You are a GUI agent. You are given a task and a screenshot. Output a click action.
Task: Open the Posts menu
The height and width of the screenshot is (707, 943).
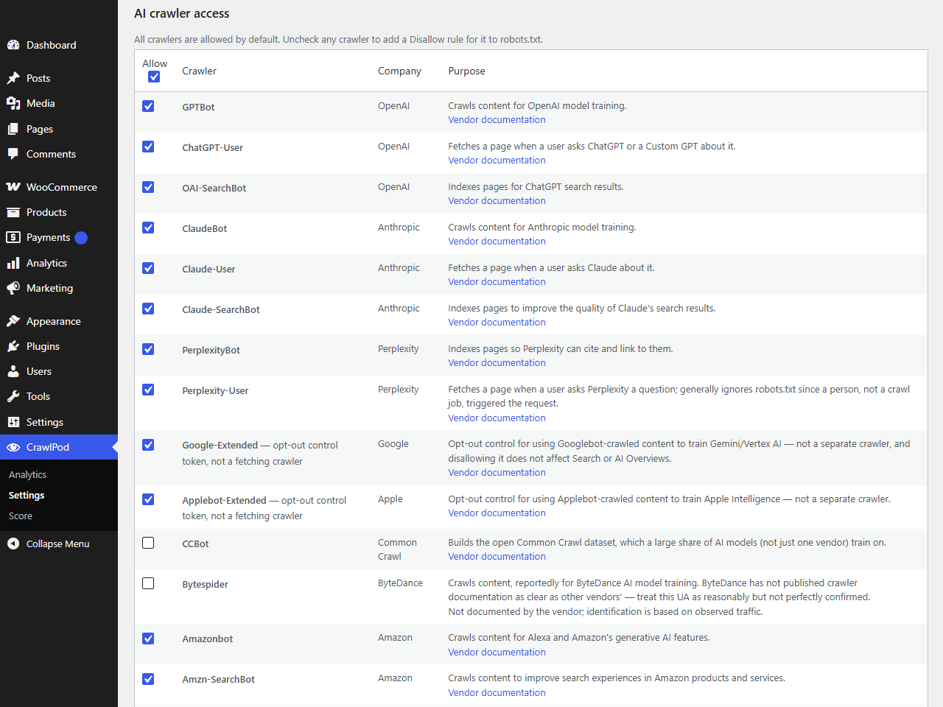[x=59, y=78]
